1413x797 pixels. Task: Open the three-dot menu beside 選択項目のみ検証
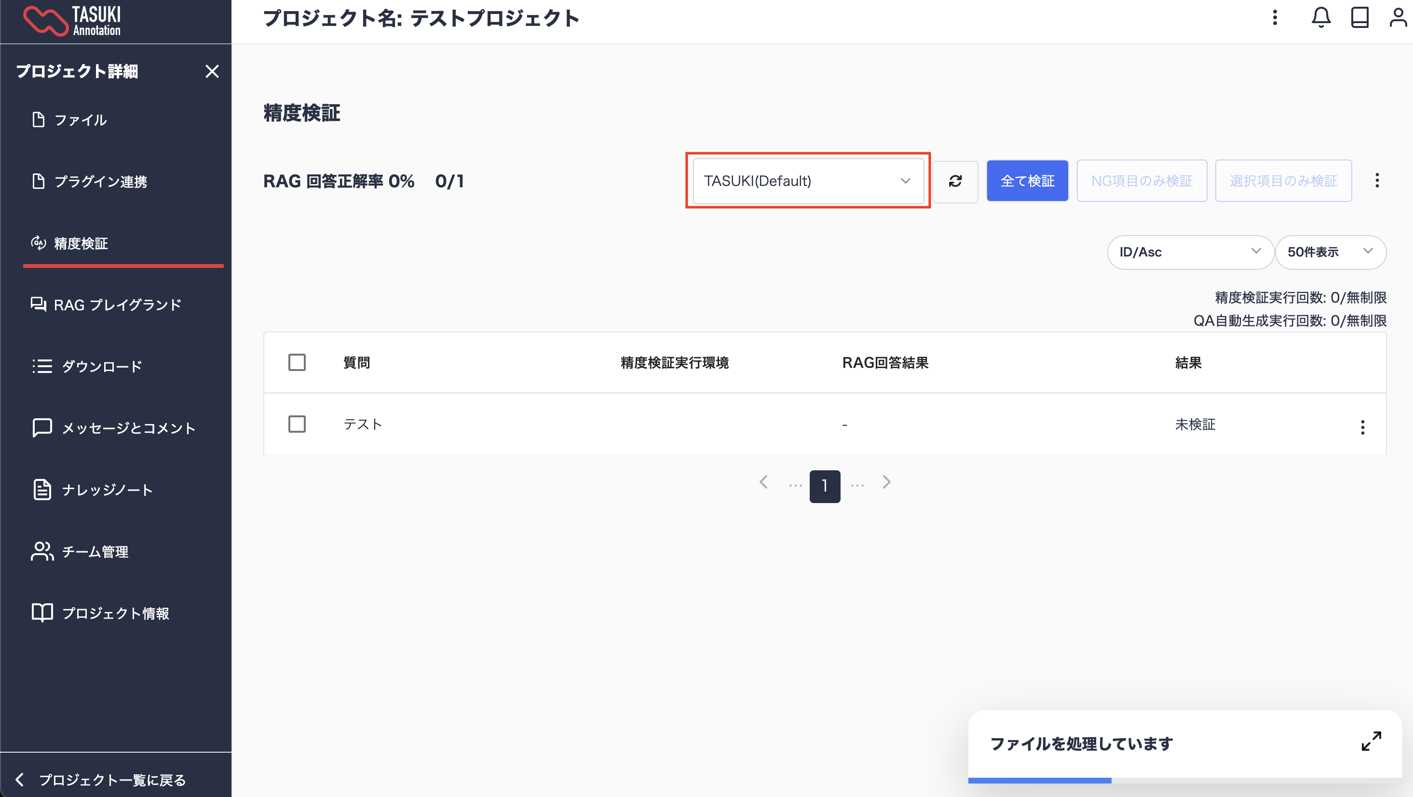(x=1377, y=180)
